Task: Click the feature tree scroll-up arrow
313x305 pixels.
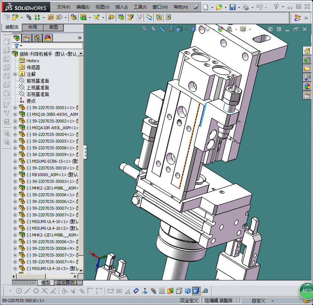Action: (81, 54)
